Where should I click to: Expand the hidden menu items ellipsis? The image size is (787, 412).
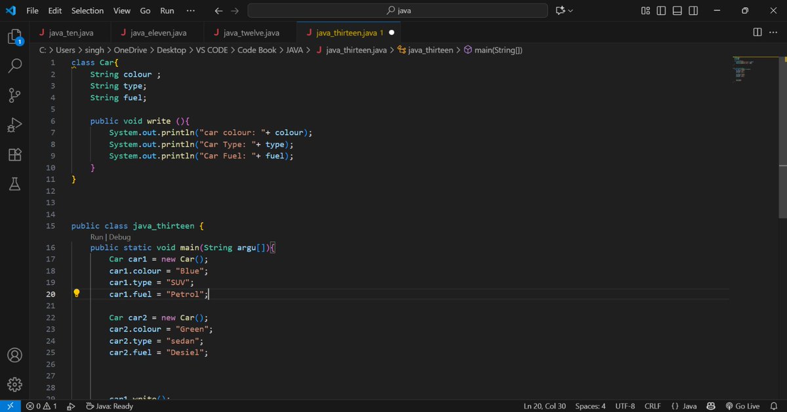[190, 10]
